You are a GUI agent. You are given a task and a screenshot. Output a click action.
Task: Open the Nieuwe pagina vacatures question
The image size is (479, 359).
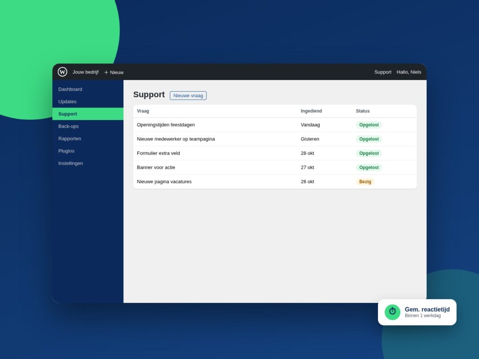click(x=164, y=182)
